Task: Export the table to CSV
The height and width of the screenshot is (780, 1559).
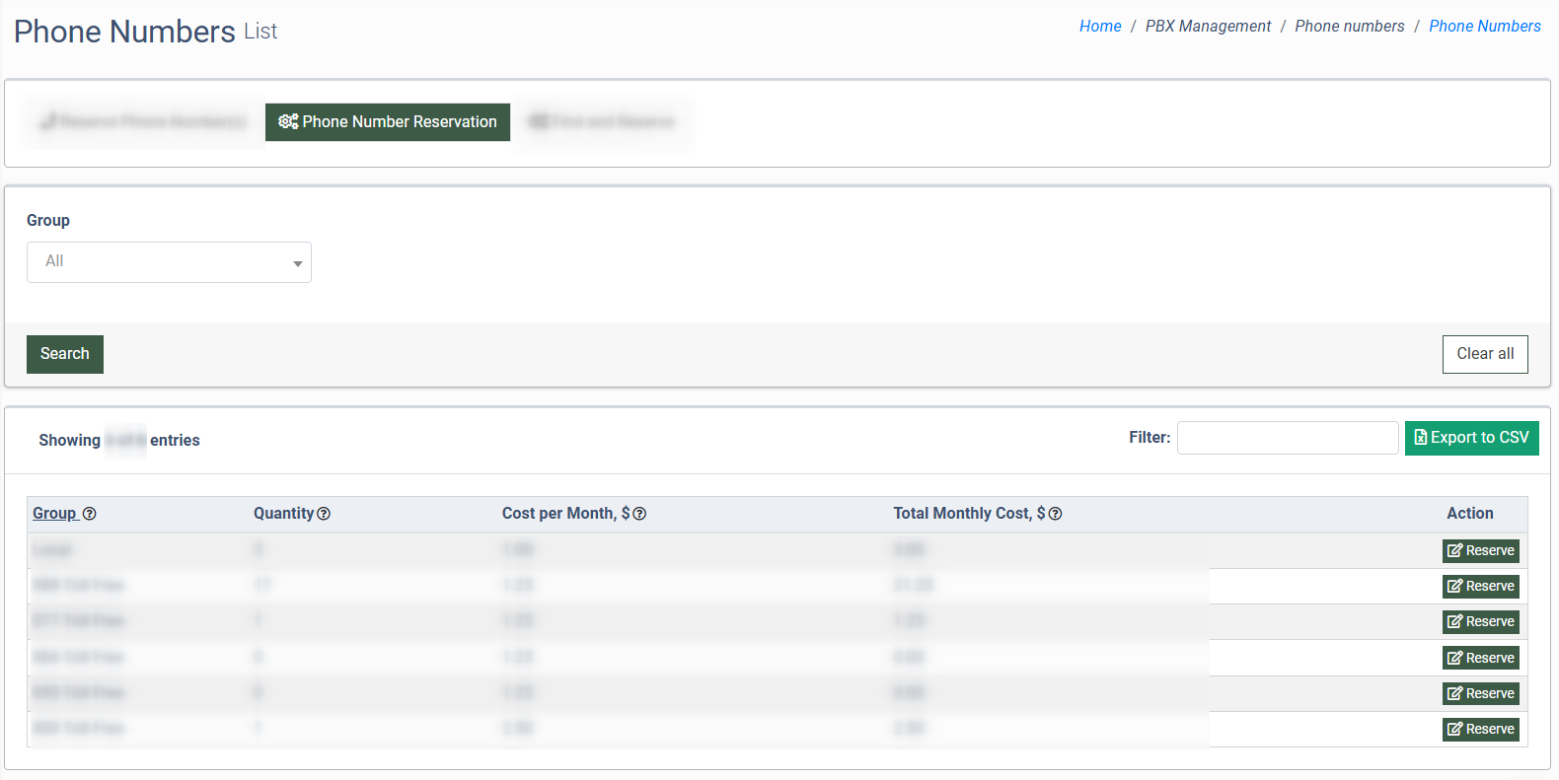Action: click(1471, 438)
